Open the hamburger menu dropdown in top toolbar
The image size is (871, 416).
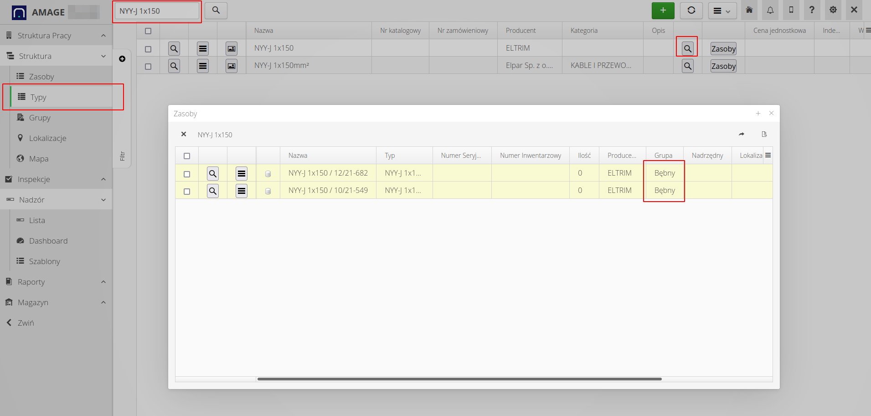coord(722,10)
